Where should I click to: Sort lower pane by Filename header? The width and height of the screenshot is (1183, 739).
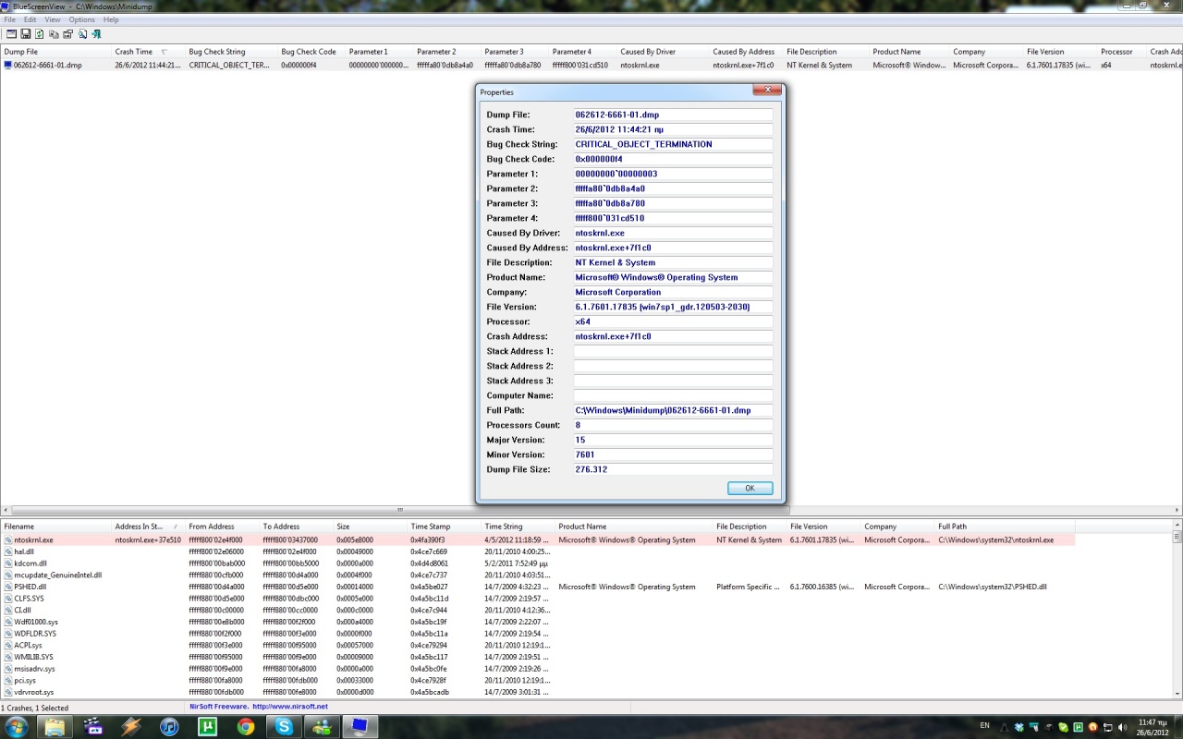point(55,527)
